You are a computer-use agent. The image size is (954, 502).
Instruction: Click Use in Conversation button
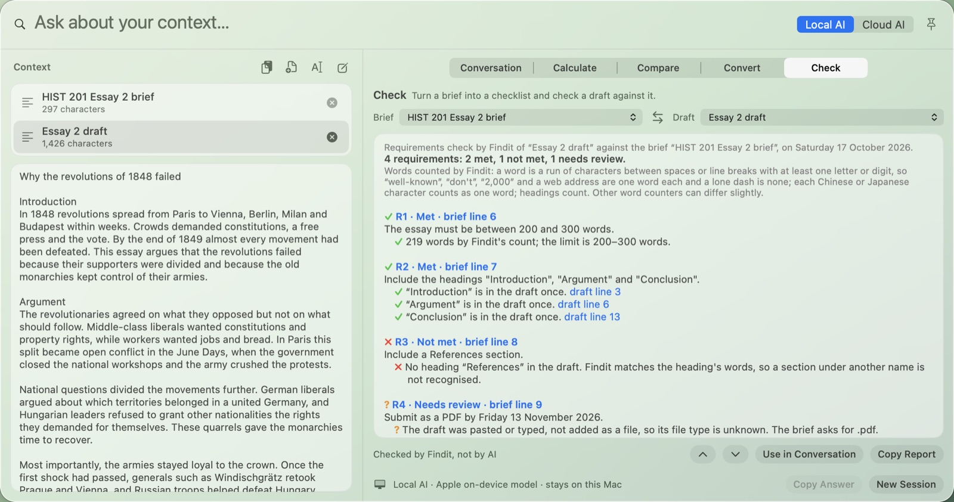(x=809, y=454)
